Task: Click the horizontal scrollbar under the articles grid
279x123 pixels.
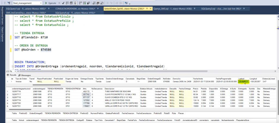Action: pos(20,110)
